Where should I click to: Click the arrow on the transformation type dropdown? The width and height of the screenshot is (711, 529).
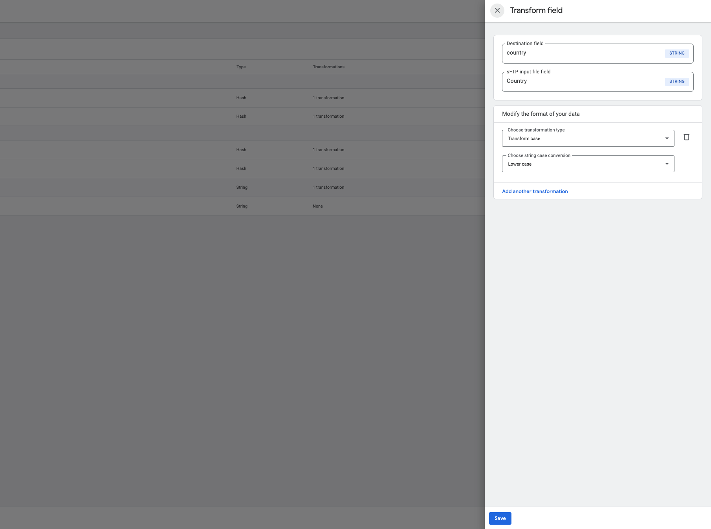pyautogui.click(x=667, y=139)
